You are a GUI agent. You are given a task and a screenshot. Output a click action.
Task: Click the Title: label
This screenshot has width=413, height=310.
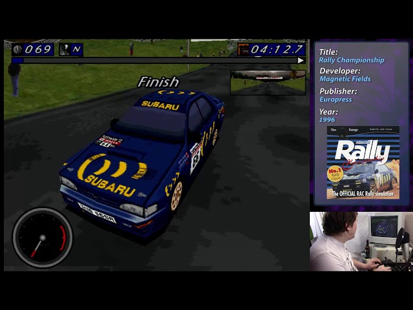point(328,52)
